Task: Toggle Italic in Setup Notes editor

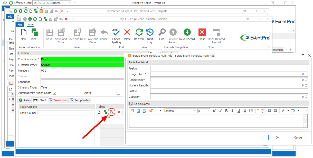Action: [233, 111]
